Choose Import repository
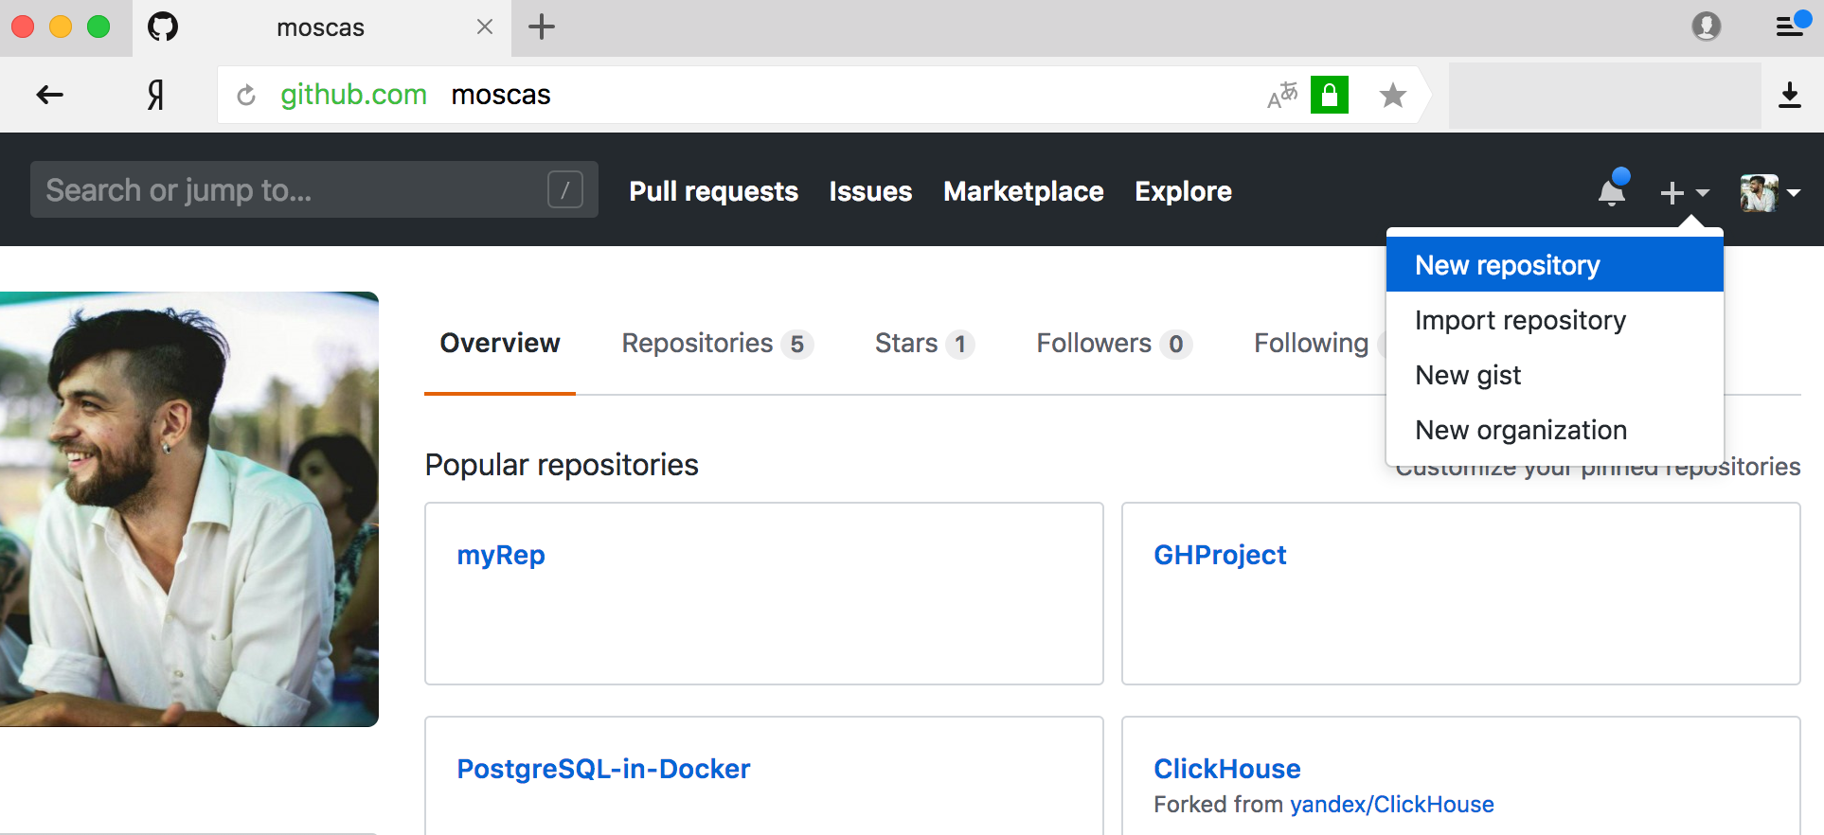The image size is (1824, 835). 1555,320
